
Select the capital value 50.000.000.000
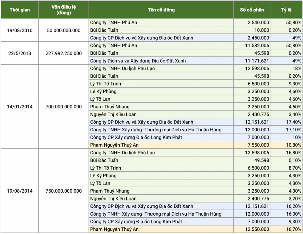click(64, 30)
